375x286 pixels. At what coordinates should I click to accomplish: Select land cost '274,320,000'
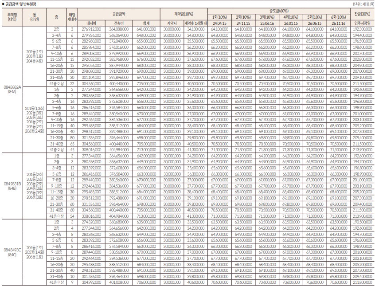coord(91,222)
